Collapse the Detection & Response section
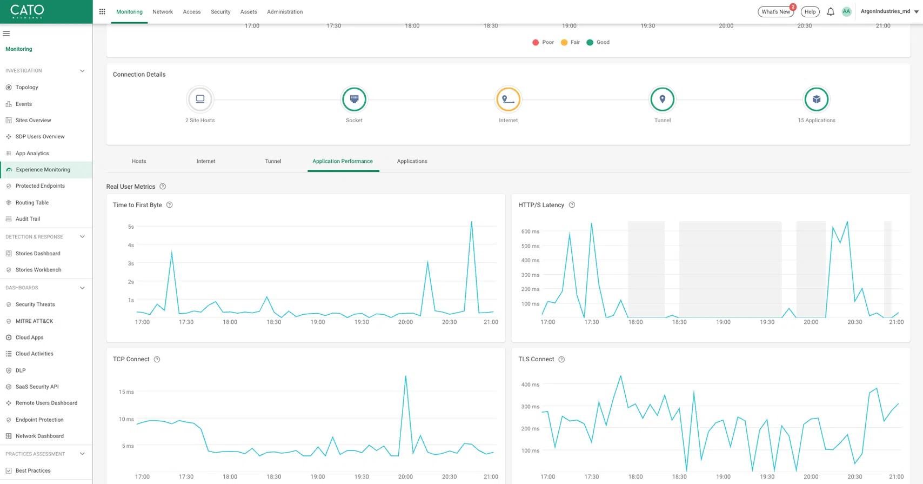Viewport: 923px width, 484px height. (82, 237)
